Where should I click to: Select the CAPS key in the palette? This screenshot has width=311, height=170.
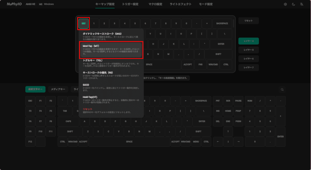(x=68, y=121)
